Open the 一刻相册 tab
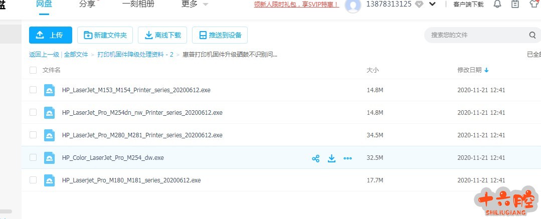Image resolution: width=541 pixels, height=219 pixels. pyautogui.click(x=138, y=4)
